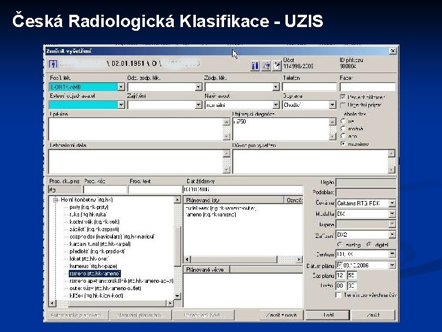Image resolution: width=442 pixels, height=332 pixels.
Task: Select 'loket' in the procedure tree
Action: pyautogui.click(x=89, y=259)
